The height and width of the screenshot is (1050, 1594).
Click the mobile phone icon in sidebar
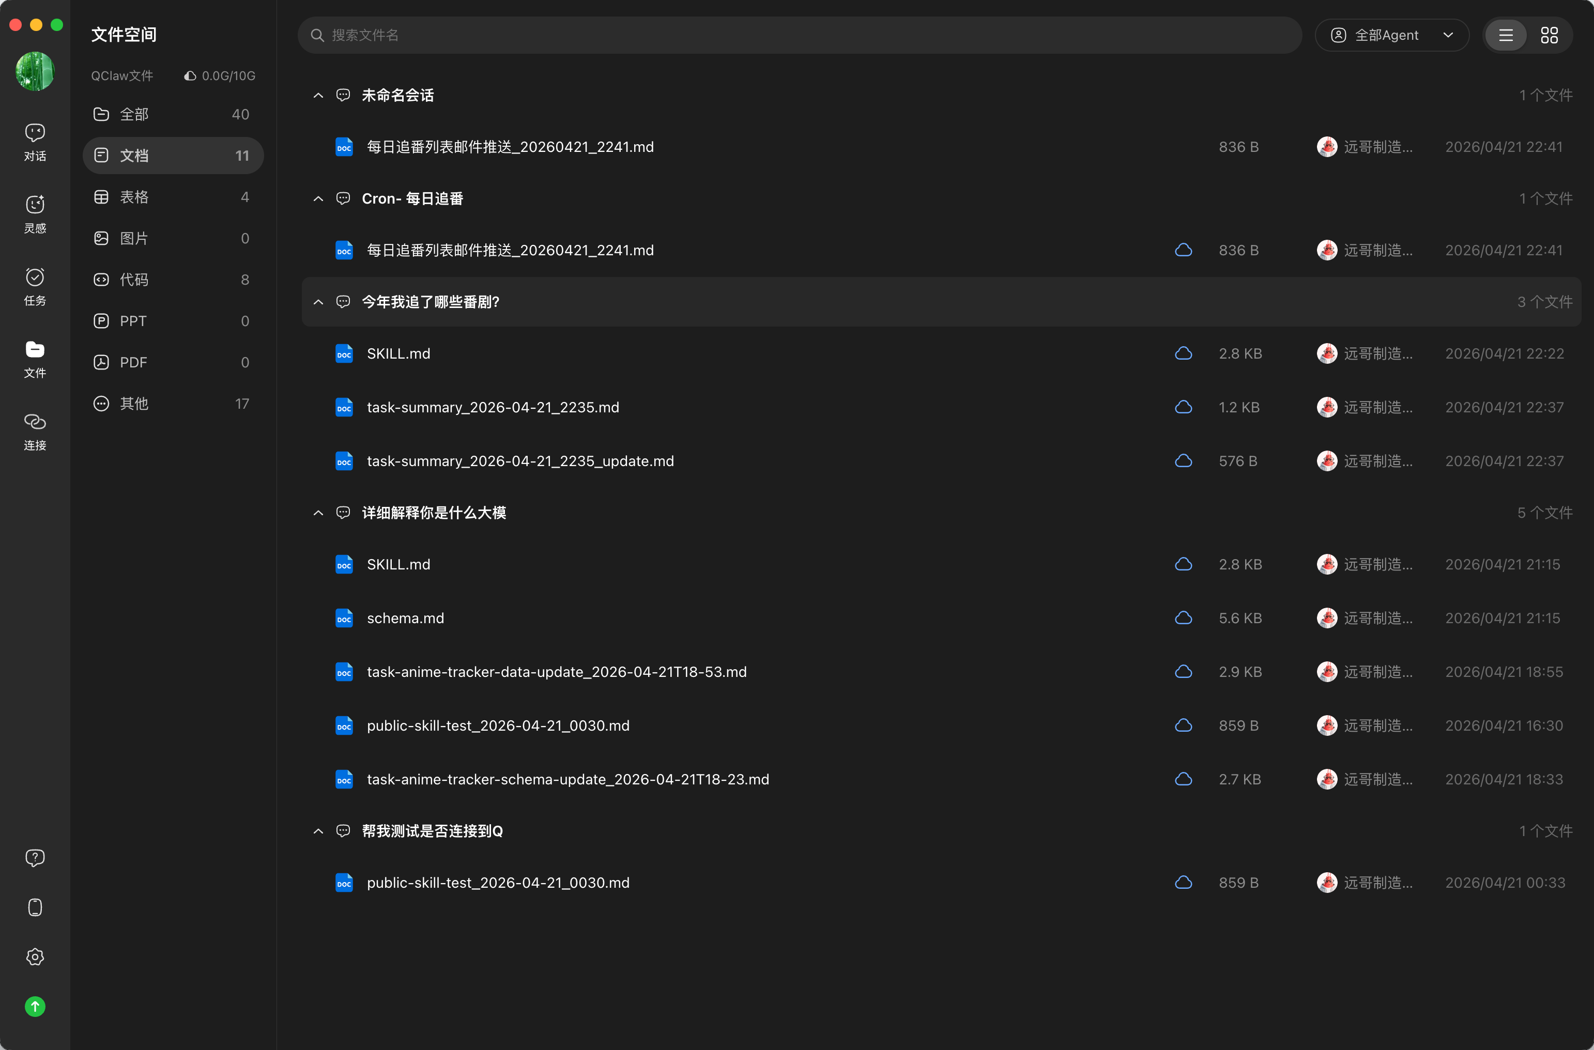coord(35,907)
